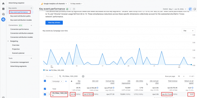197x98 pixels.
Task: Open the annotations note icon at top right
Action: tap(195, 9)
